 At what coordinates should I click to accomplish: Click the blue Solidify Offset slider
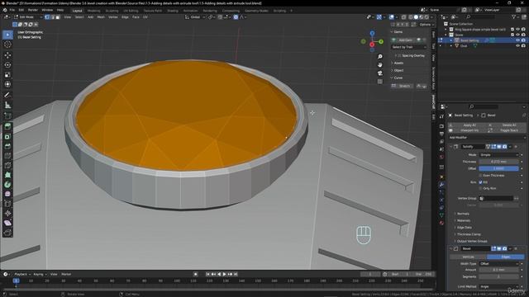coord(498,168)
